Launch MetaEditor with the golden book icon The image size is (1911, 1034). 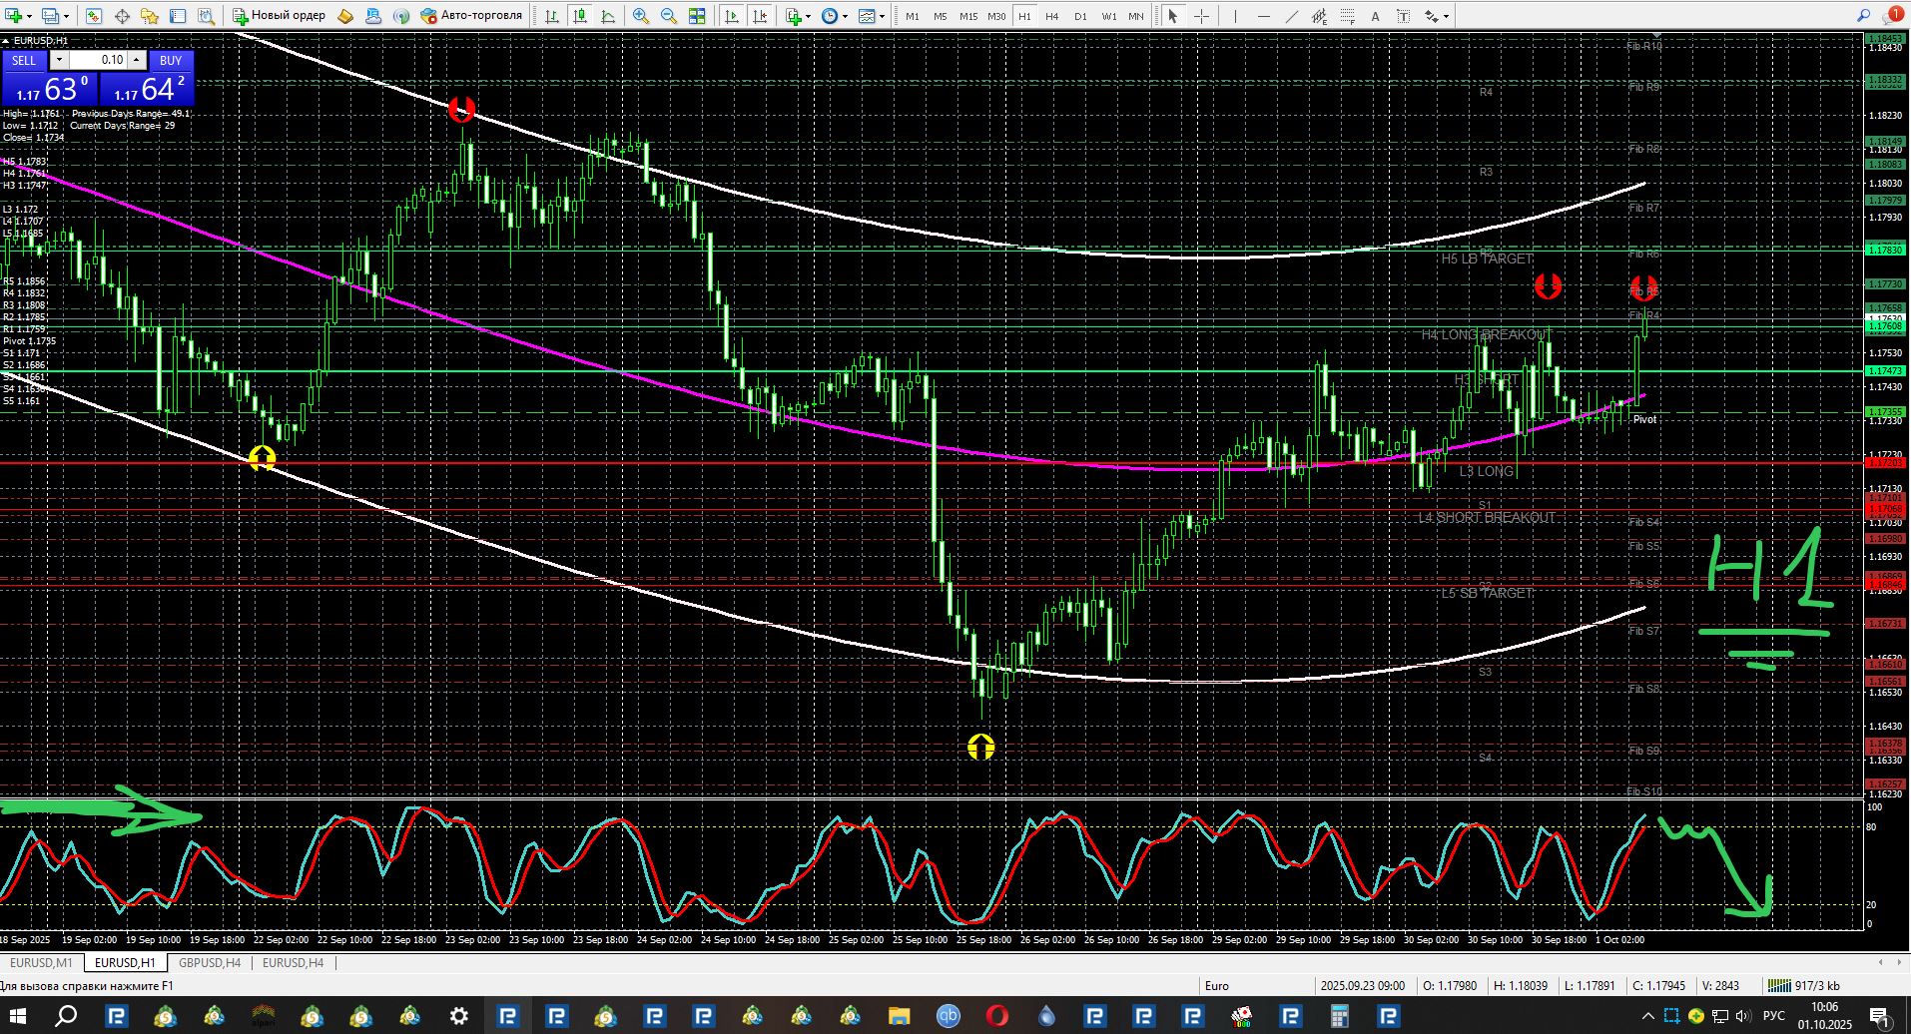(345, 16)
